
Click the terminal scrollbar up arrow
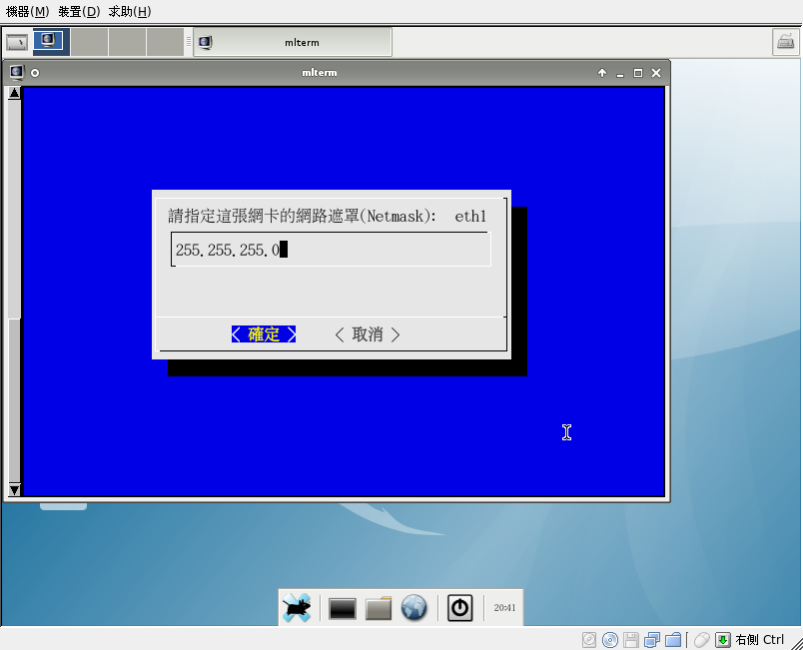click(x=14, y=93)
